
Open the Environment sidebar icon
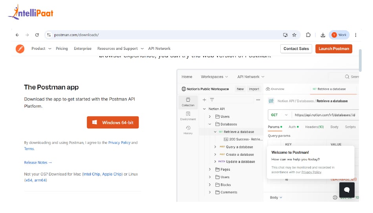click(188, 116)
